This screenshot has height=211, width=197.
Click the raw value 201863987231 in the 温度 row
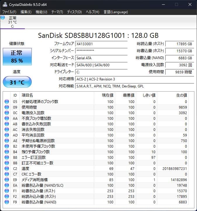pyautogui.click(x=174, y=169)
